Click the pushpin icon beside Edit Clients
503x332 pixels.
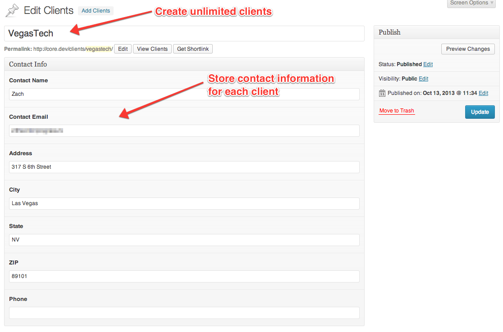(x=12, y=10)
